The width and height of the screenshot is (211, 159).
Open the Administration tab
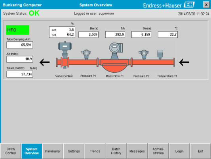click(158, 151)
